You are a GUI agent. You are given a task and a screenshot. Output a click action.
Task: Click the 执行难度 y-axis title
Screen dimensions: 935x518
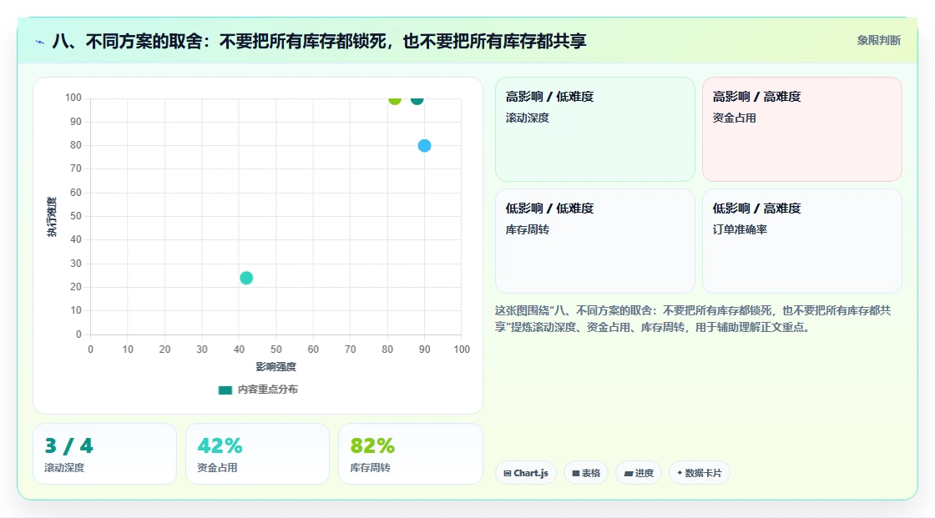coord(52,216)
